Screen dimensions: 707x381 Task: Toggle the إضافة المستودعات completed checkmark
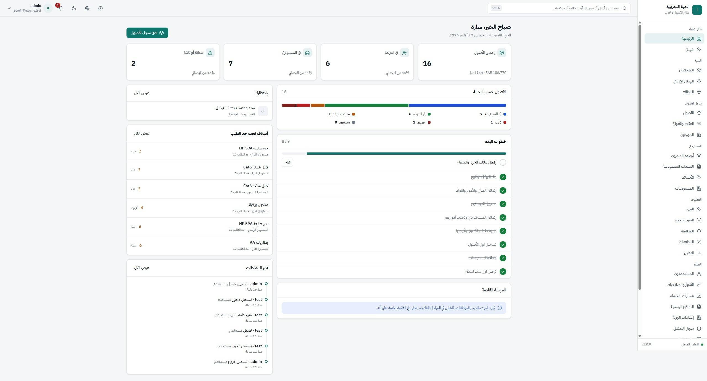[x=503, y=258]
